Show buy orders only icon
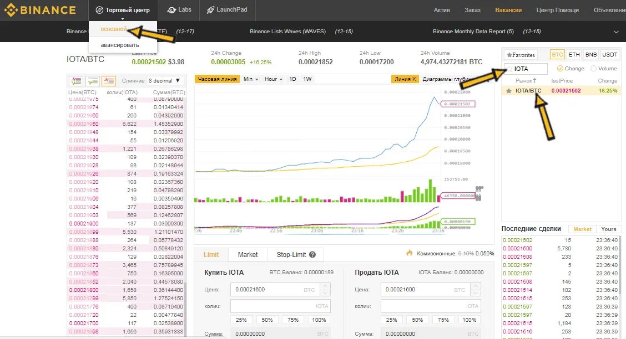Screen dimensions: 626x339 click(x=92, y=81)
